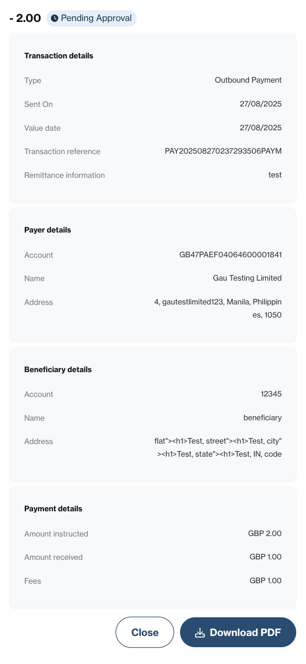The image size is (306, 664).
Task: Click the Payer details heading
Action: point(48,230)
